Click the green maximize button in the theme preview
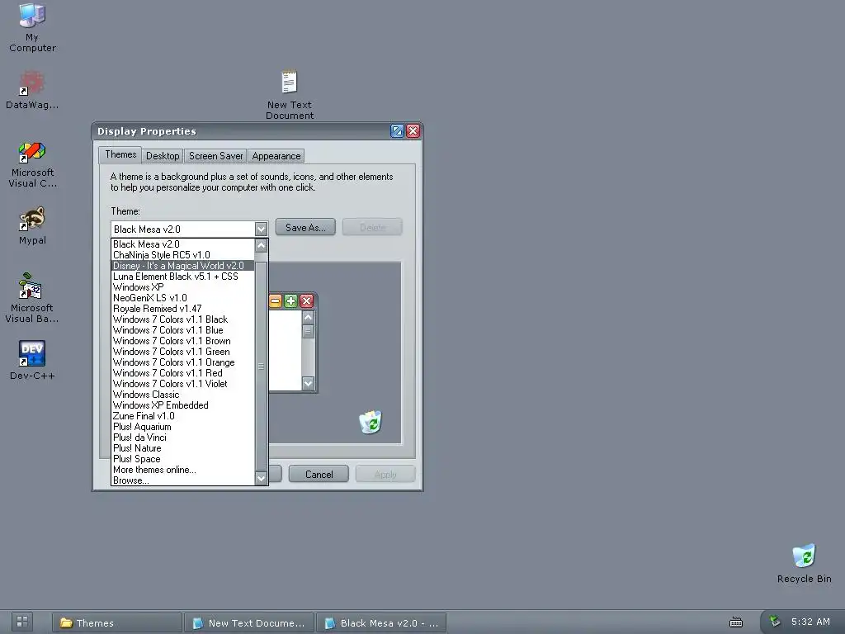This screenshot has width=845, height=634. 290,300
